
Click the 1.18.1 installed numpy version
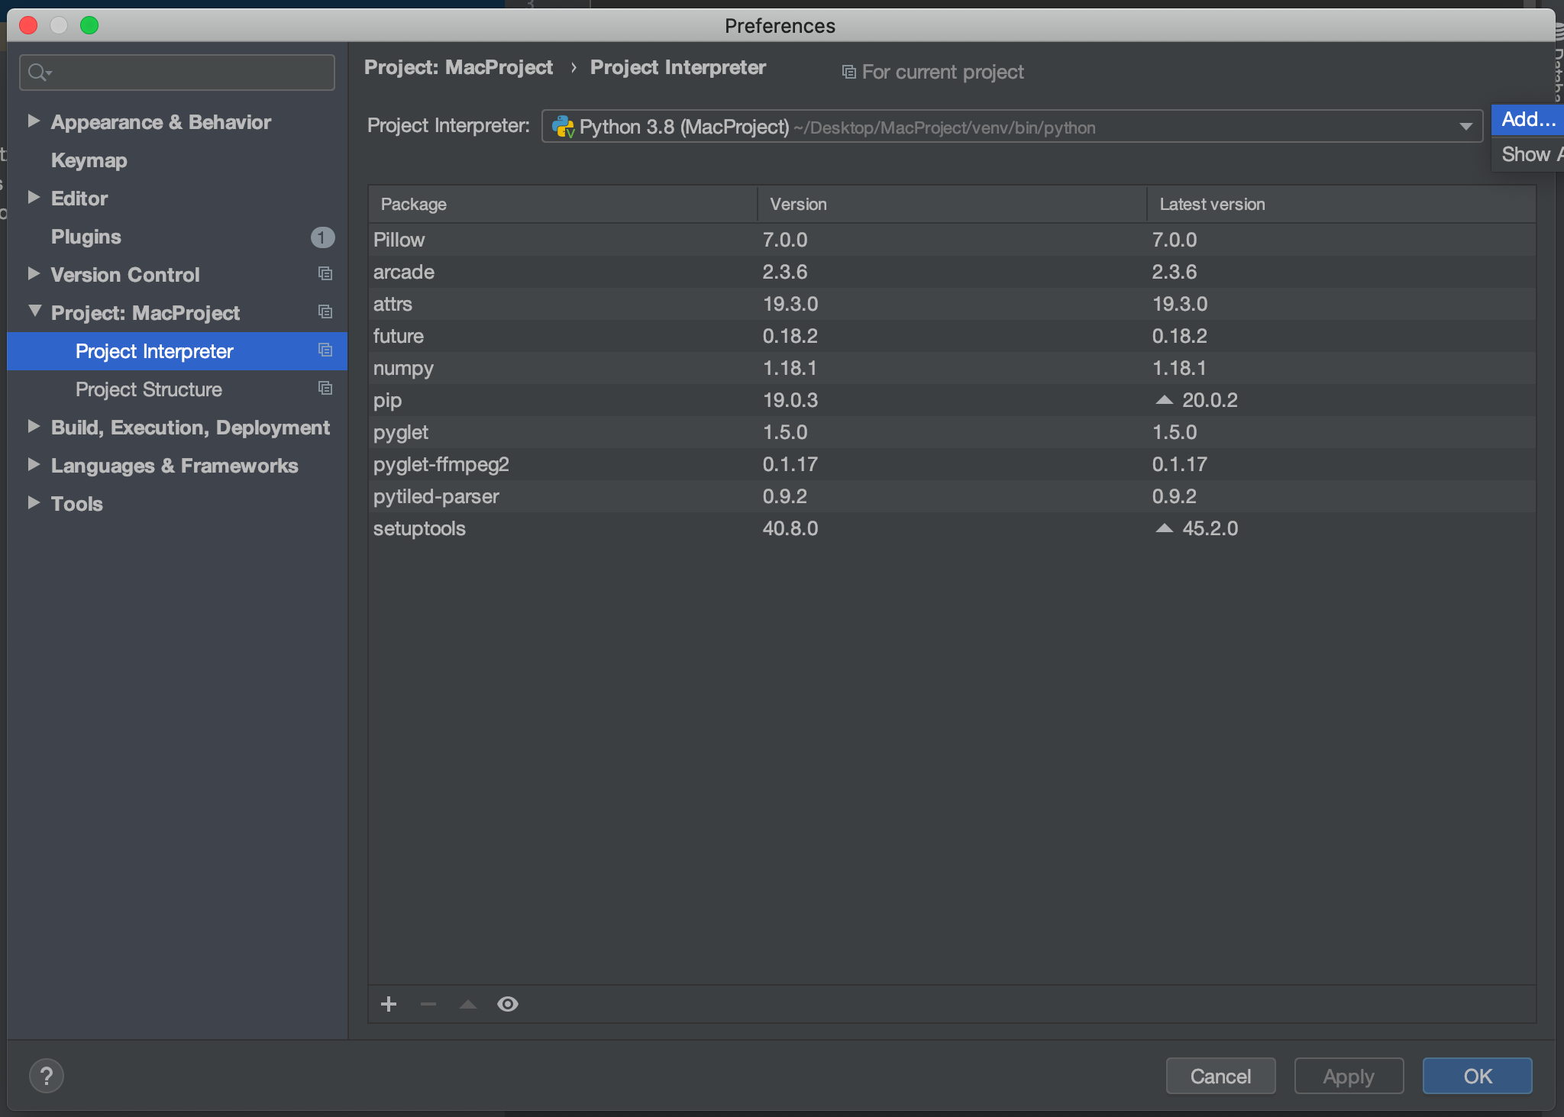(x=790, y=368)
